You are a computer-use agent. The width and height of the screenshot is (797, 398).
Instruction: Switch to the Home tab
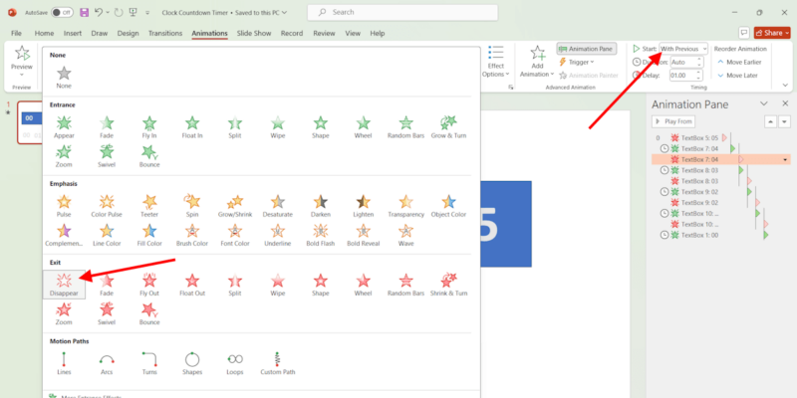44,33
